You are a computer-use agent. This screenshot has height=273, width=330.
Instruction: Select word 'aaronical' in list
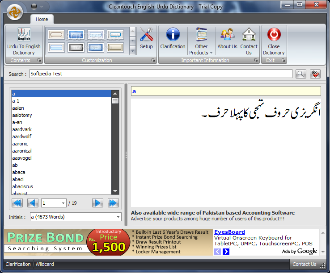[61, 151]
